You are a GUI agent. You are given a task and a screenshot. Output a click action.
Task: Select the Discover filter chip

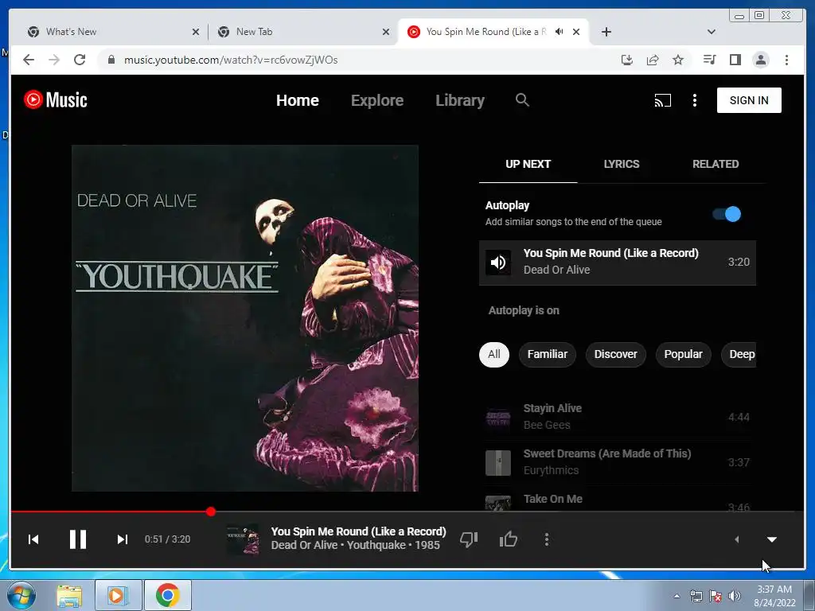(615, 354)
